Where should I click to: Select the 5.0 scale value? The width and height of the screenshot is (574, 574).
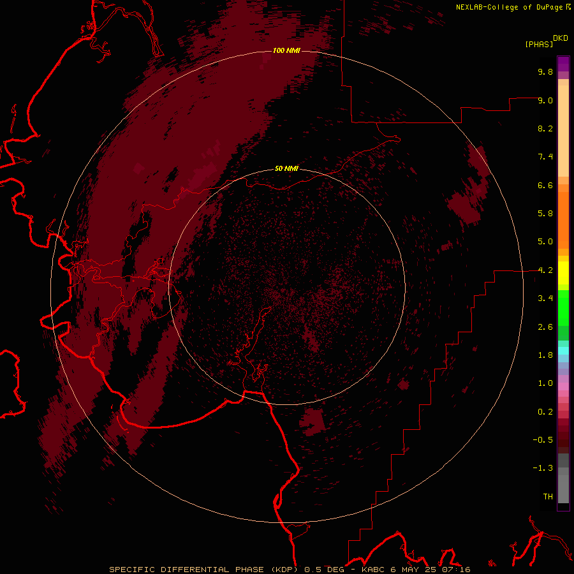(x=545, y=242)
